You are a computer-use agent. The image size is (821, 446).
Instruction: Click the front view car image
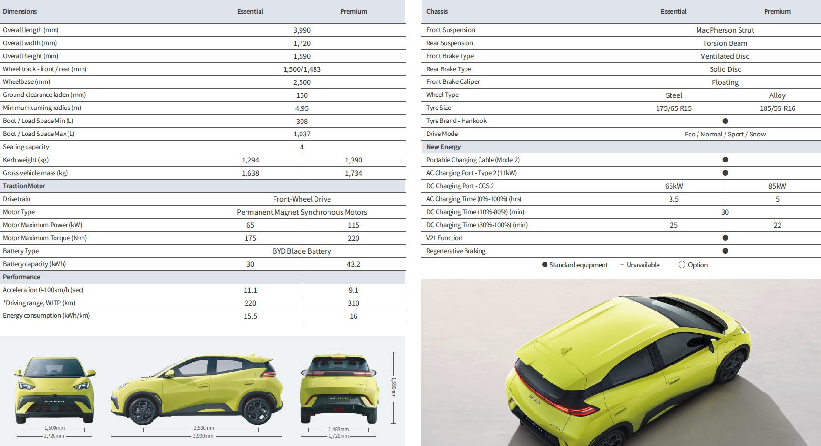point(55,390)
